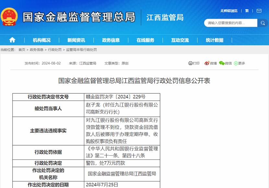Click breadcrumb 监管局本级行政处罚
The height and width of the screenshot is (188, 269).
pos(81,50)
